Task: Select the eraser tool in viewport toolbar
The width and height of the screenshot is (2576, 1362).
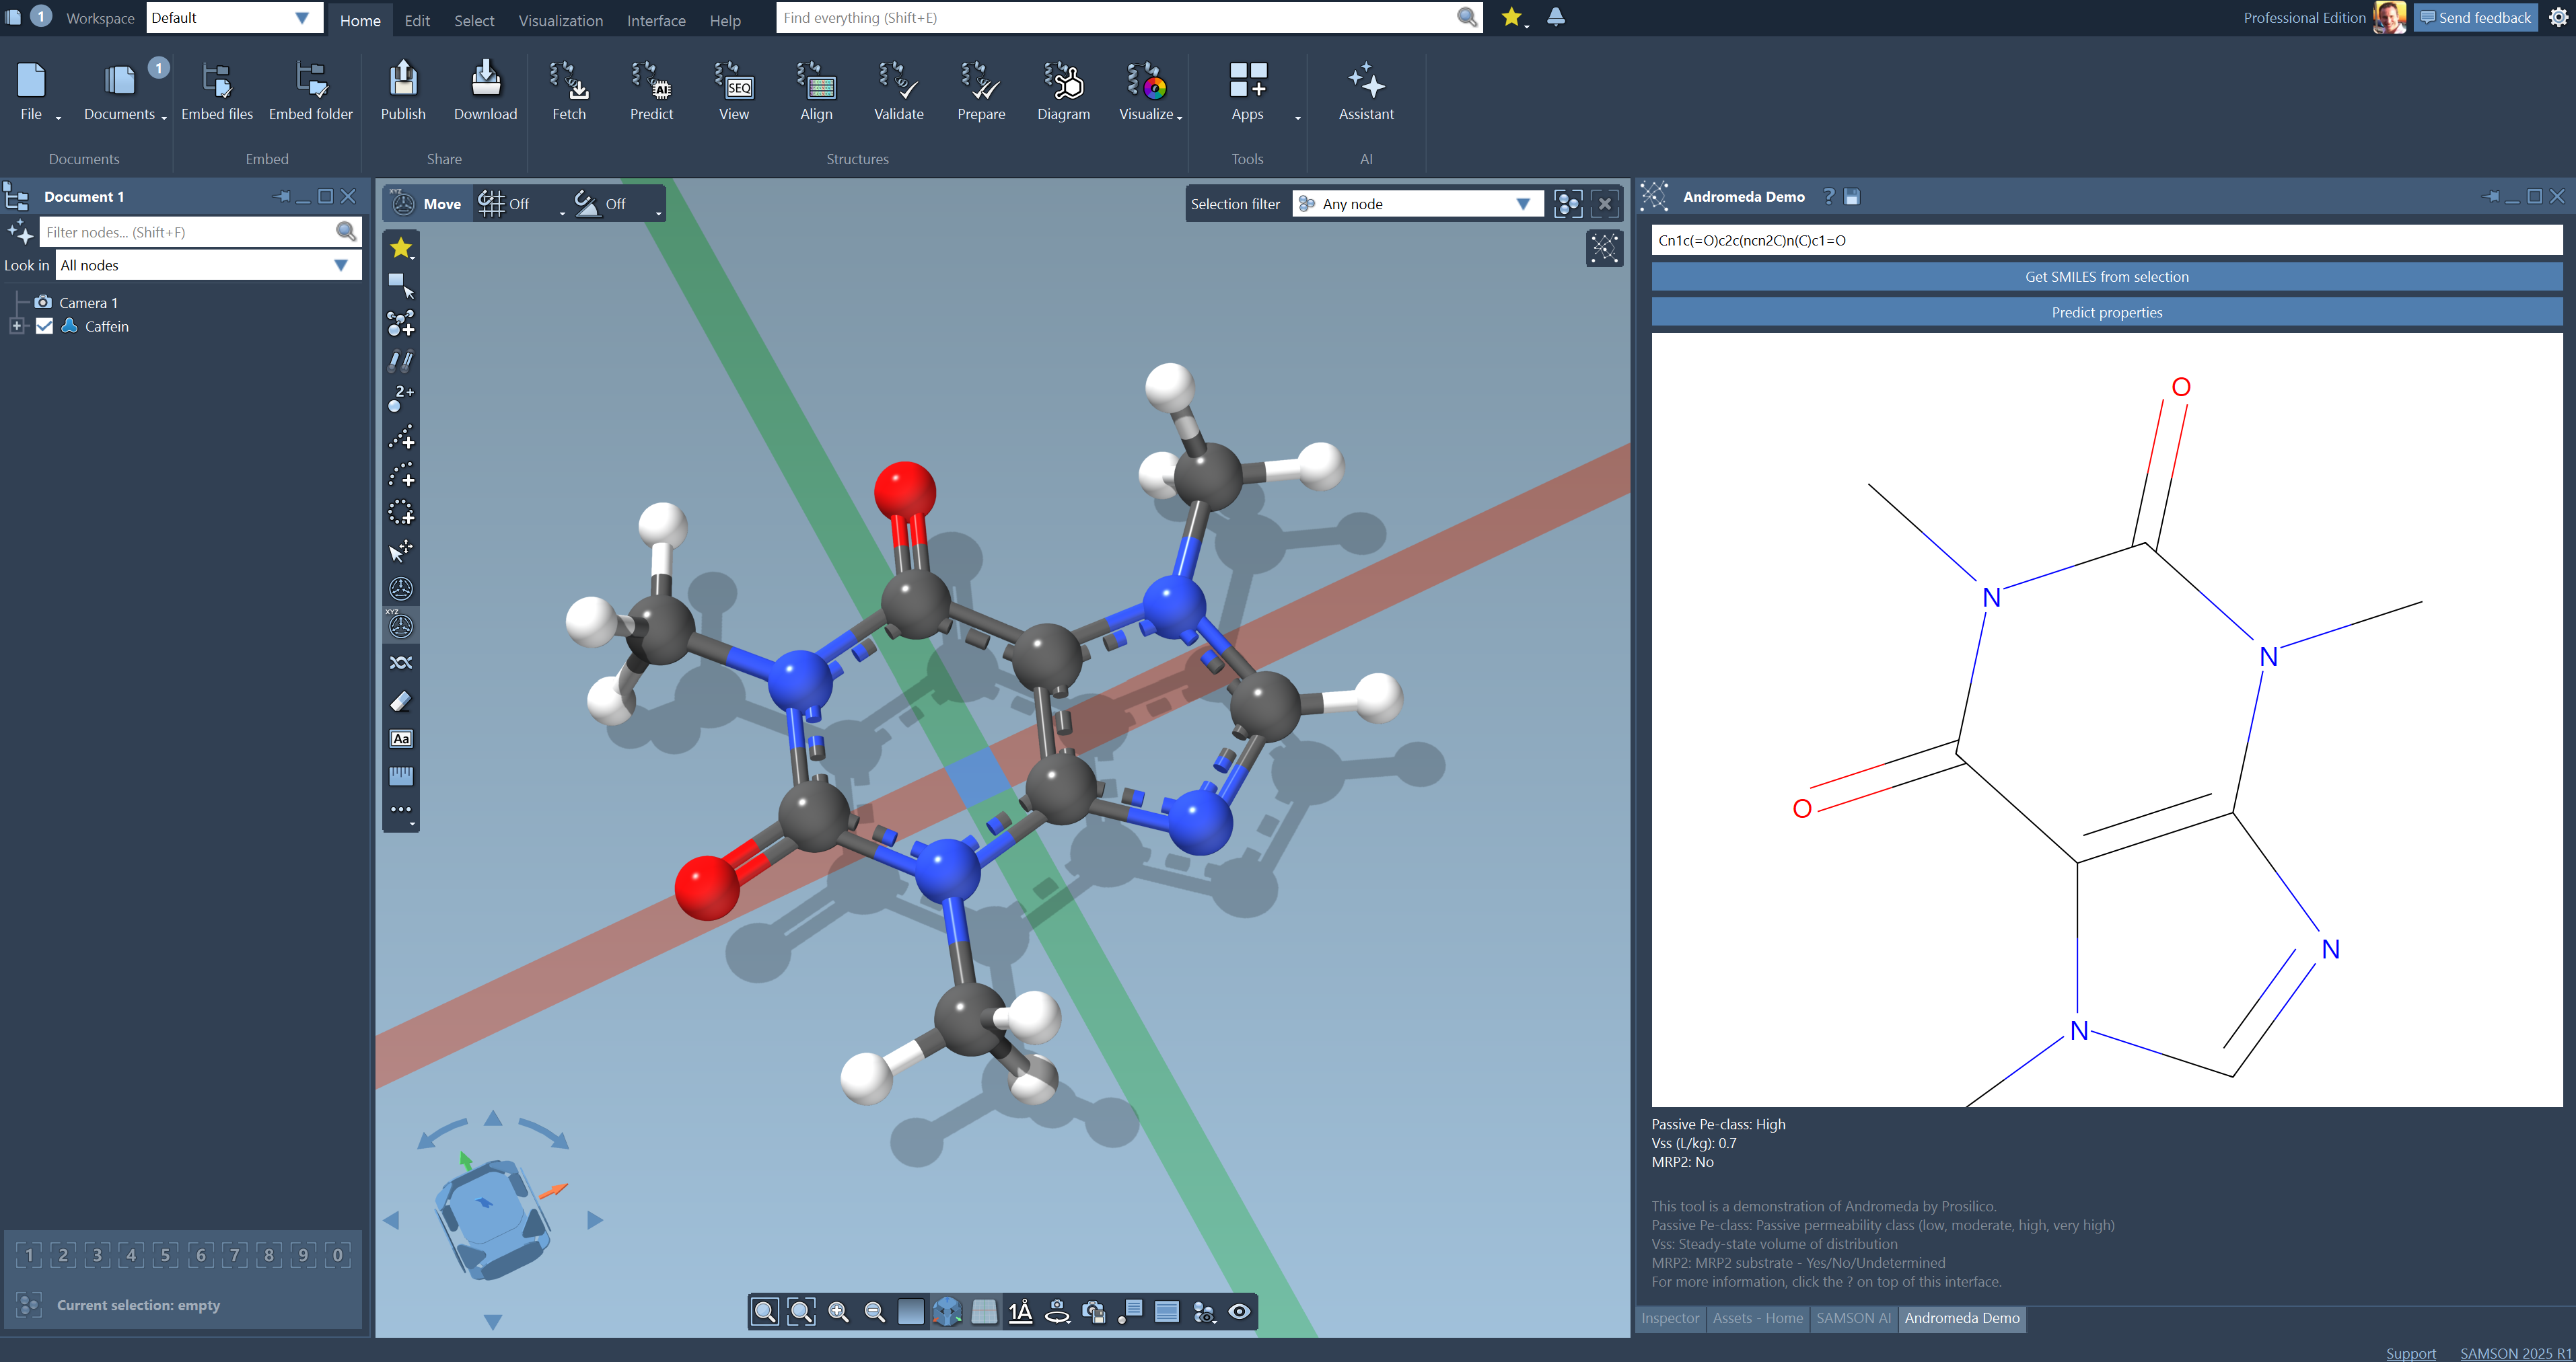Action: [x=401, y=702]
